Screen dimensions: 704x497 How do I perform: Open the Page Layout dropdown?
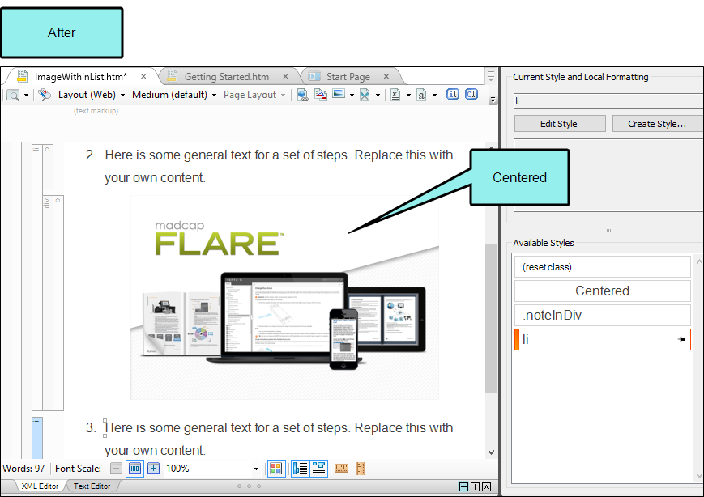click(254, 95)
